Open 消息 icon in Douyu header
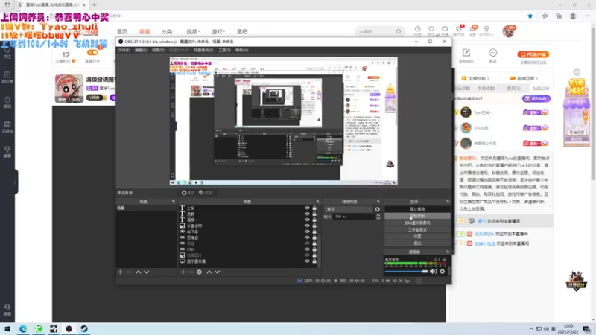This screenshot has height=335, width=596. coord(472,31)
